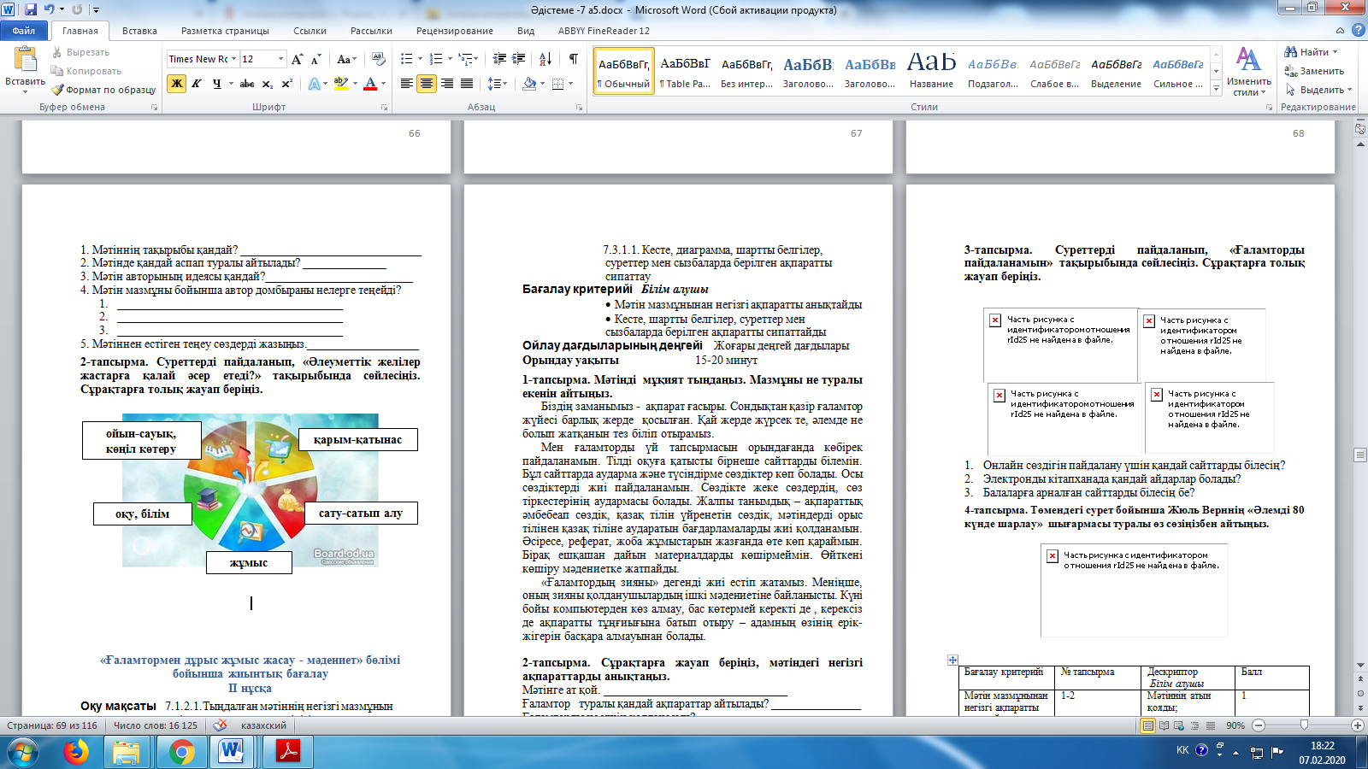The image size is (1368, 769).
Task: Open the Windows Start menu
Action: click(21, 752)
